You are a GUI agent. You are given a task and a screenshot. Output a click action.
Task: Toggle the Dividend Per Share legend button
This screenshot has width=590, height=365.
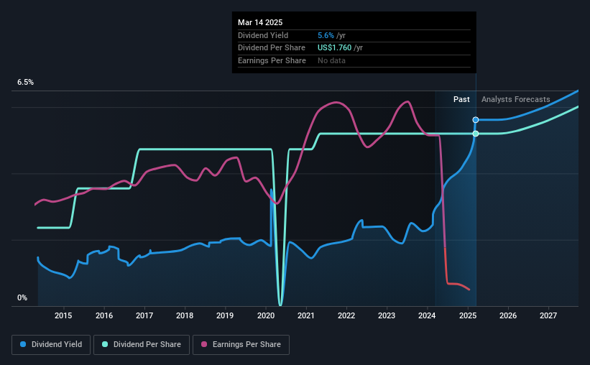(x=142, y=345)
